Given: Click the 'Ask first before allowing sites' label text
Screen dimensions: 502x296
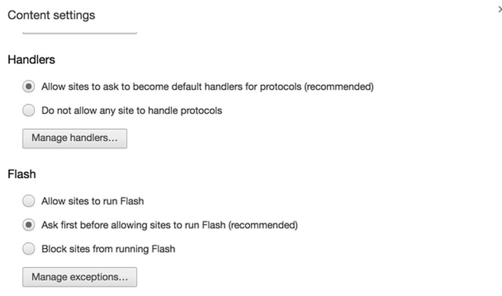Looking at the screenshot, I should [x=134, y=225].
